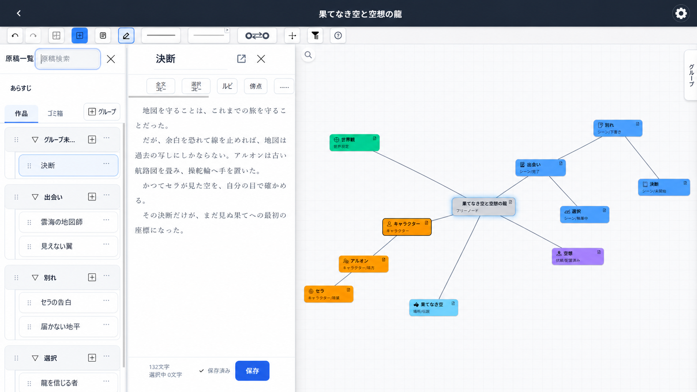
Task: Select the キャラクター node on the canvas
Action: click(x=407, y=227)
